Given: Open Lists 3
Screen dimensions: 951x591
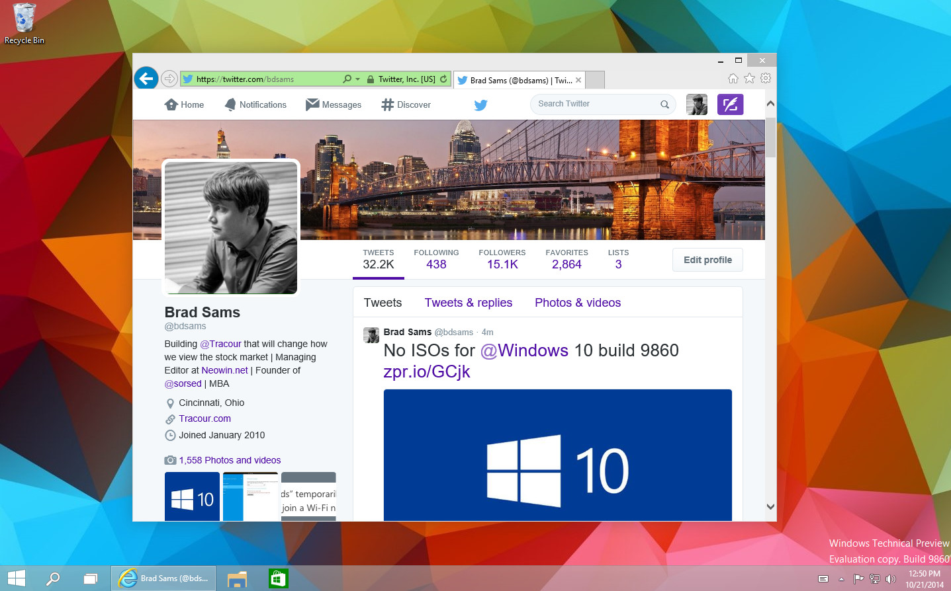Looking at the screenshot, I should tap(618, 259).
